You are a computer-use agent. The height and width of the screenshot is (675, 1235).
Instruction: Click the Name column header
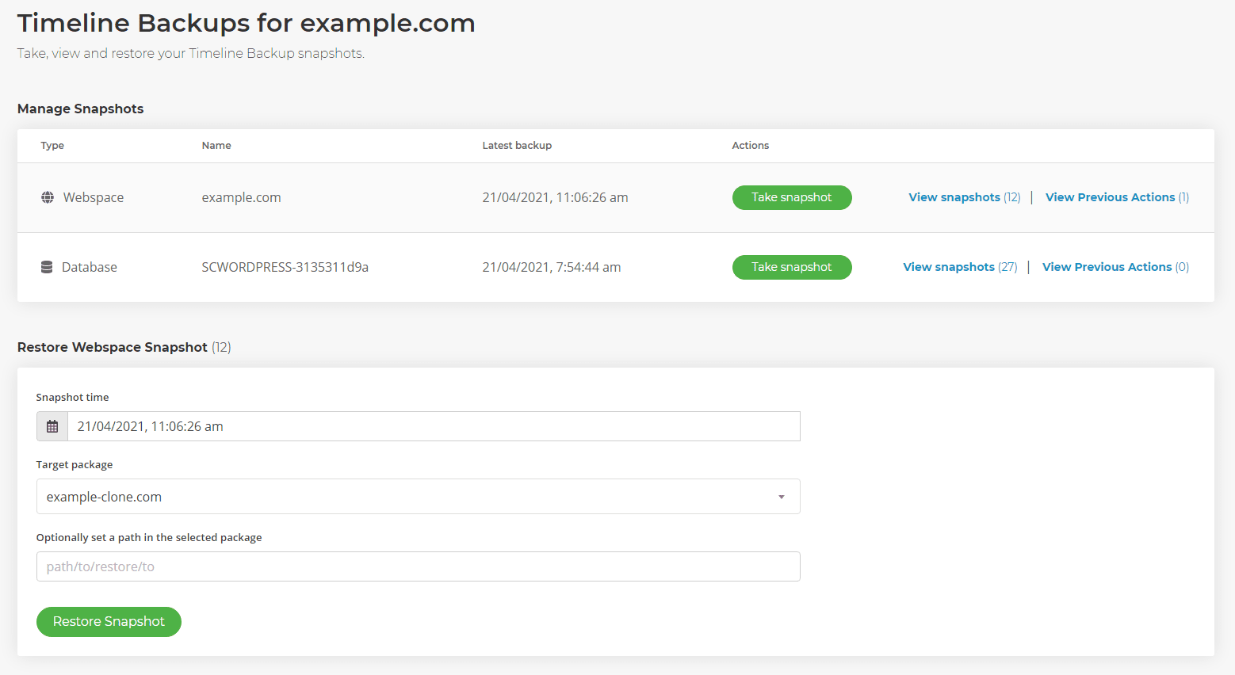(x=216, y=146)
